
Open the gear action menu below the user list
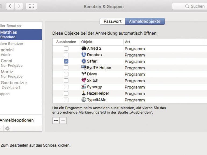coord(7,128)
